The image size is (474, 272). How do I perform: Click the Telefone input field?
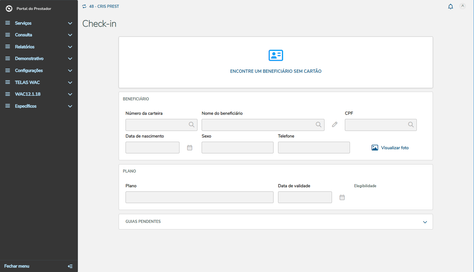pyautogui.click(x=314, y=148)
